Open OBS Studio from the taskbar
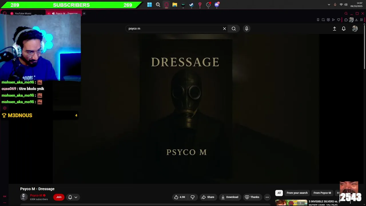366x206 pixels. click(208, 5)
